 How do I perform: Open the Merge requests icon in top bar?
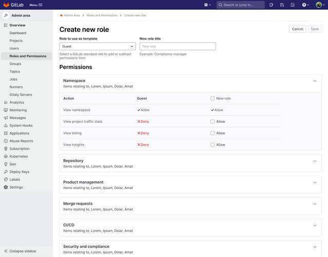tap(282, 5)
